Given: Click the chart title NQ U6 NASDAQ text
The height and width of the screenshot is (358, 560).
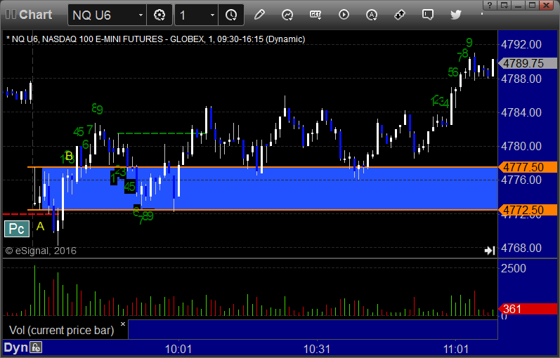Looking at the screenshot, I should 156,39.
